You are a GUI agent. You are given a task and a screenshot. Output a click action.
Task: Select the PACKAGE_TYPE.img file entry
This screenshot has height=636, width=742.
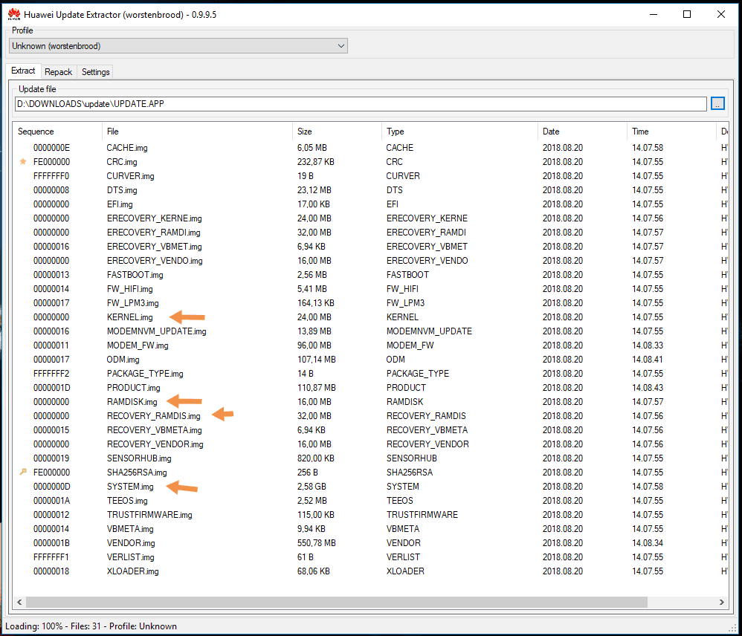[145, 374]
